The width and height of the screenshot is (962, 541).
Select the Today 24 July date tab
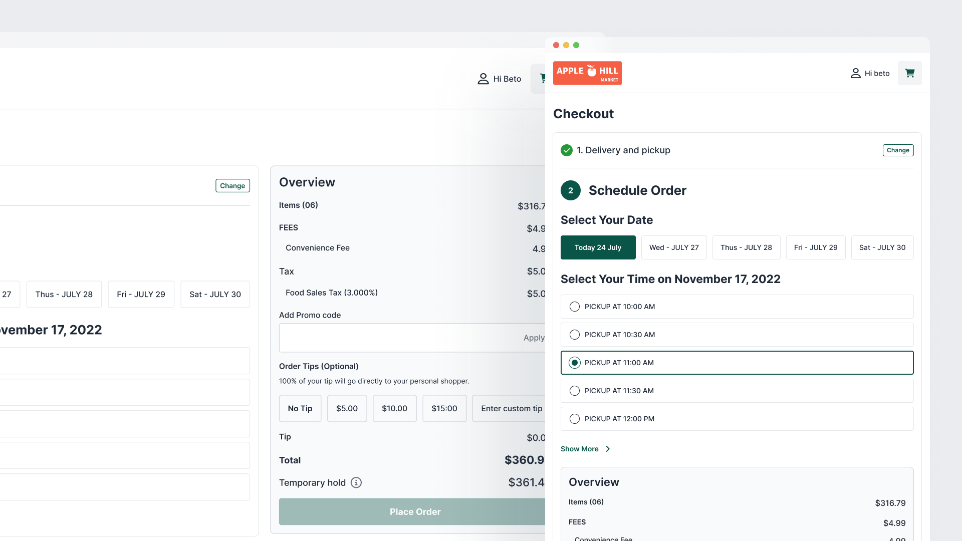click(x=598, y=247)
